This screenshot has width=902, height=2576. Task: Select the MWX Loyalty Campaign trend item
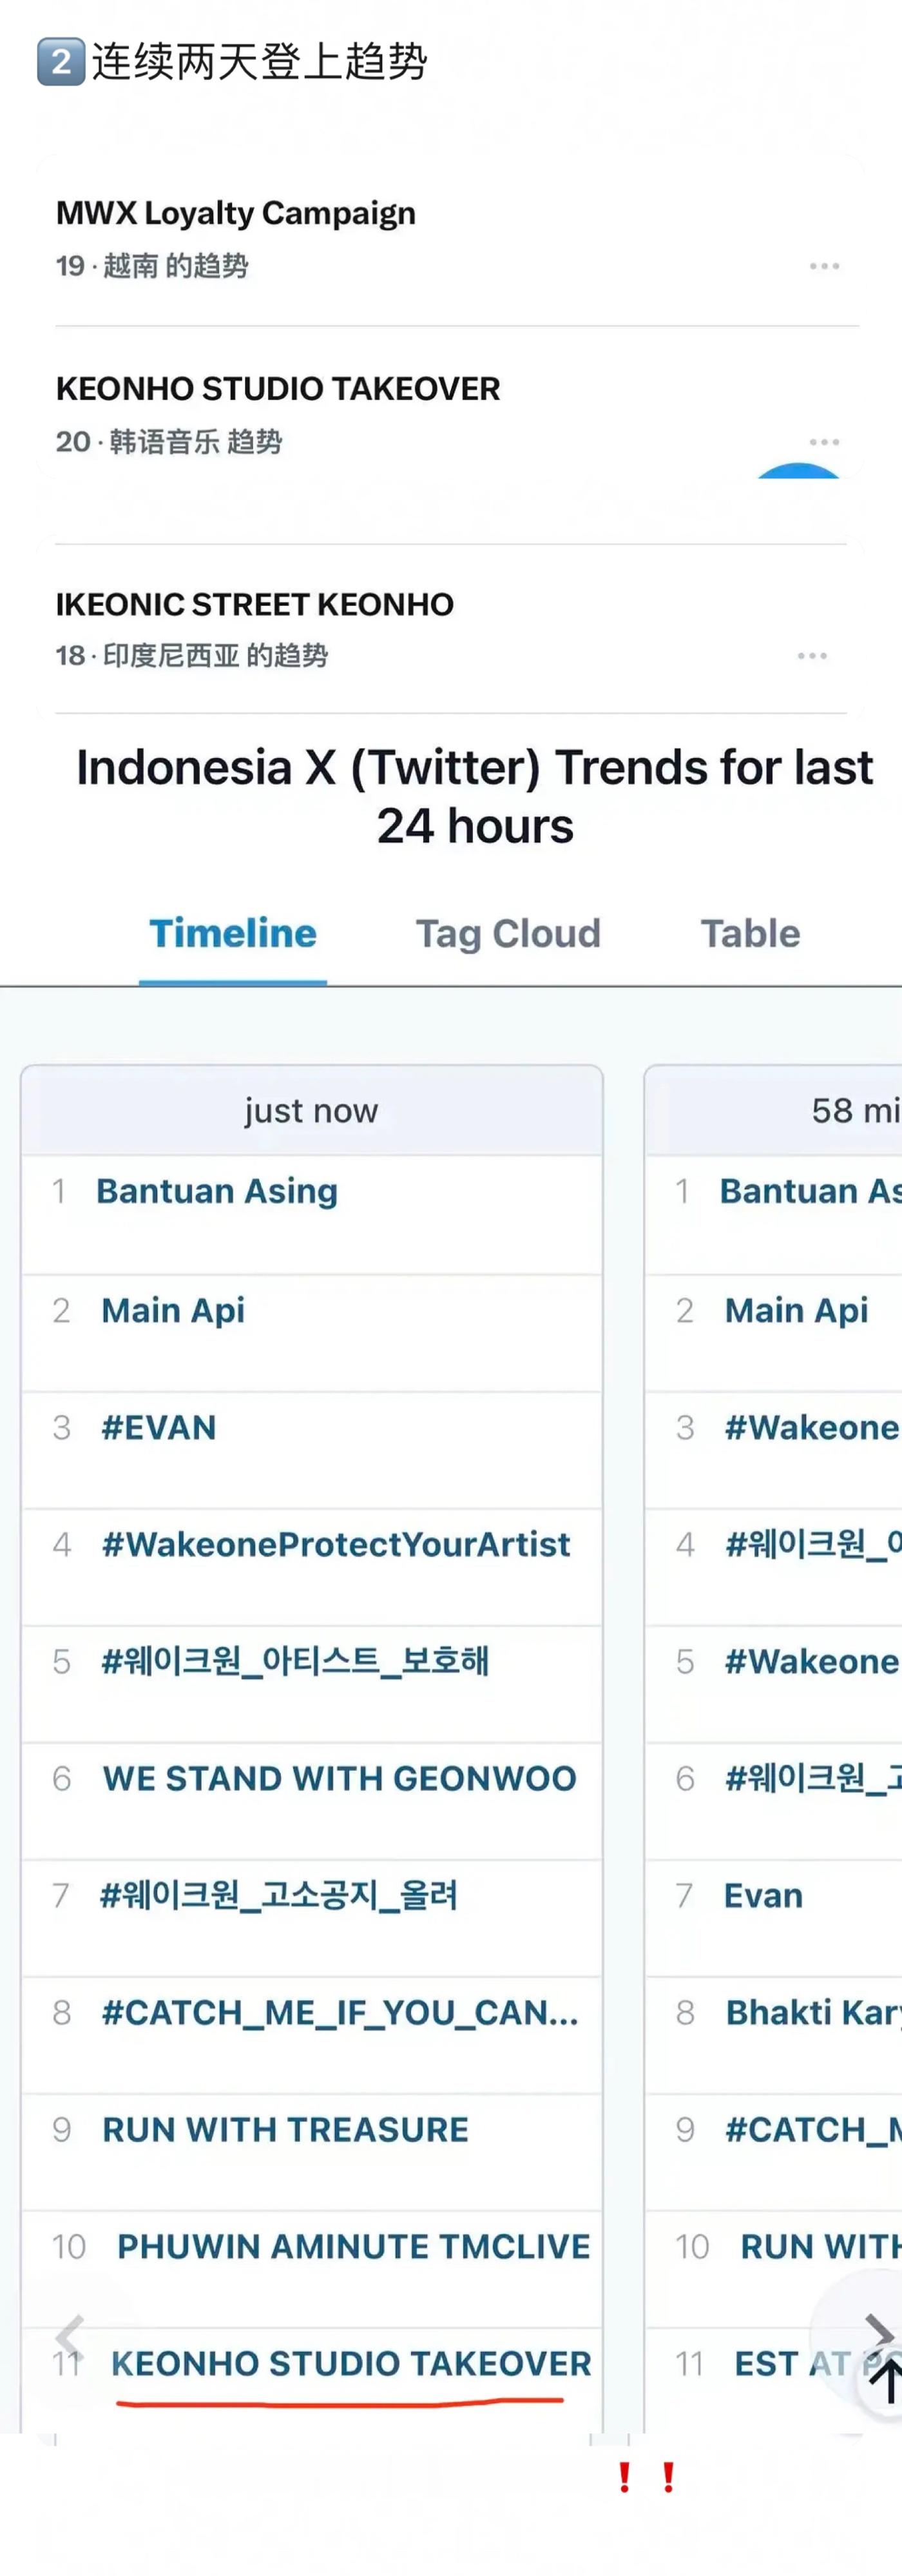pyautogui.click(x=236, y=213)
